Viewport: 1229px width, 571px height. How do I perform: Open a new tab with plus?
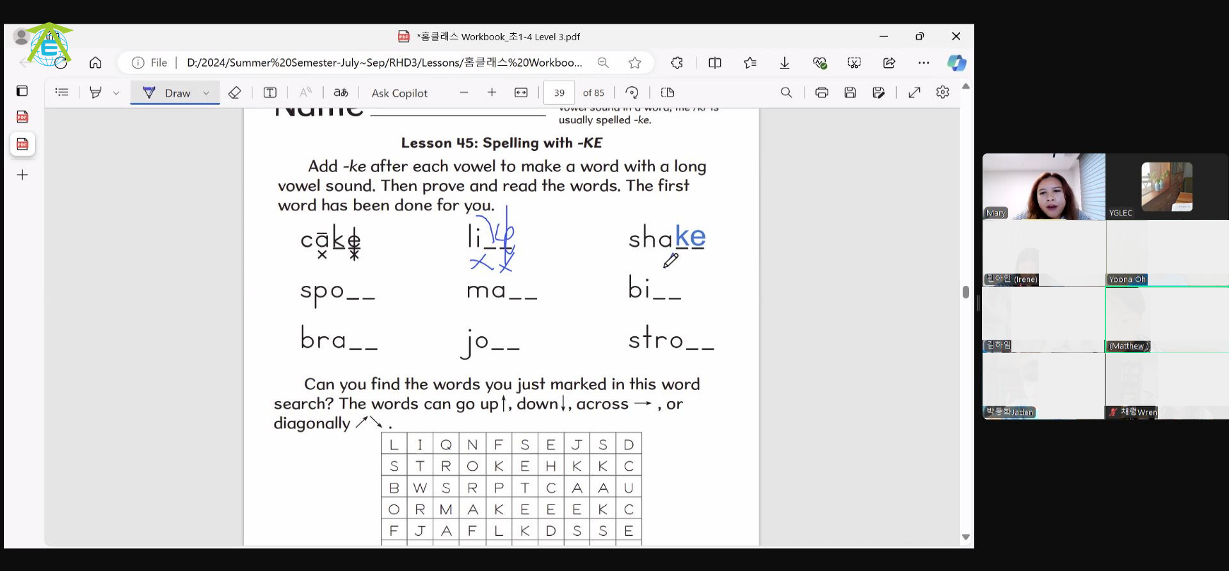(x=22, y=175)
